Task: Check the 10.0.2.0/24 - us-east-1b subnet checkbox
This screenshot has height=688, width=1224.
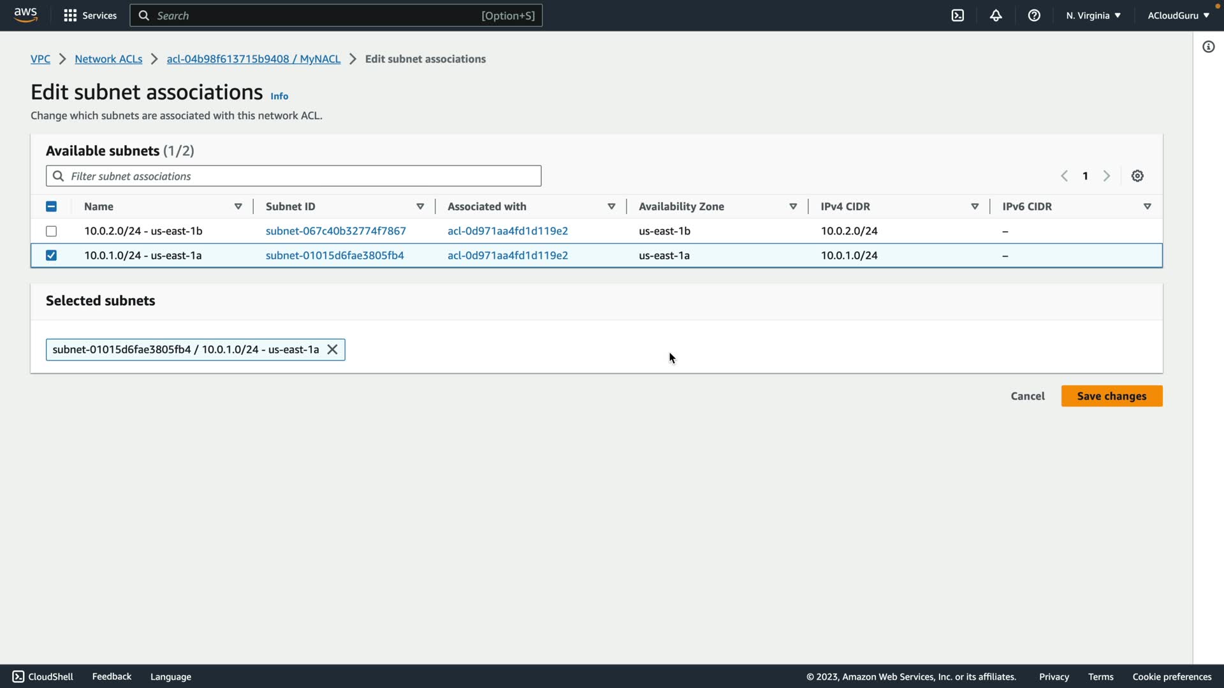Action: (51, 231)
